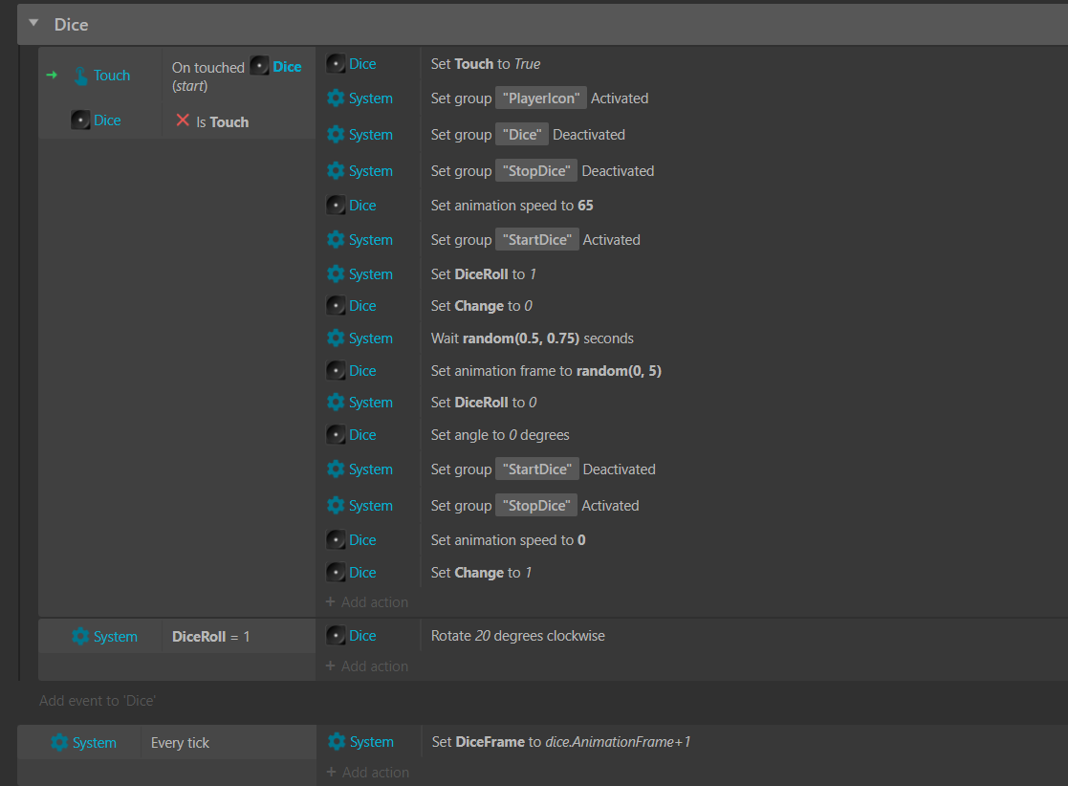Click the Touch object hand icon
The width and height of the screenshot is (1068, 786).
click(81, 76)
